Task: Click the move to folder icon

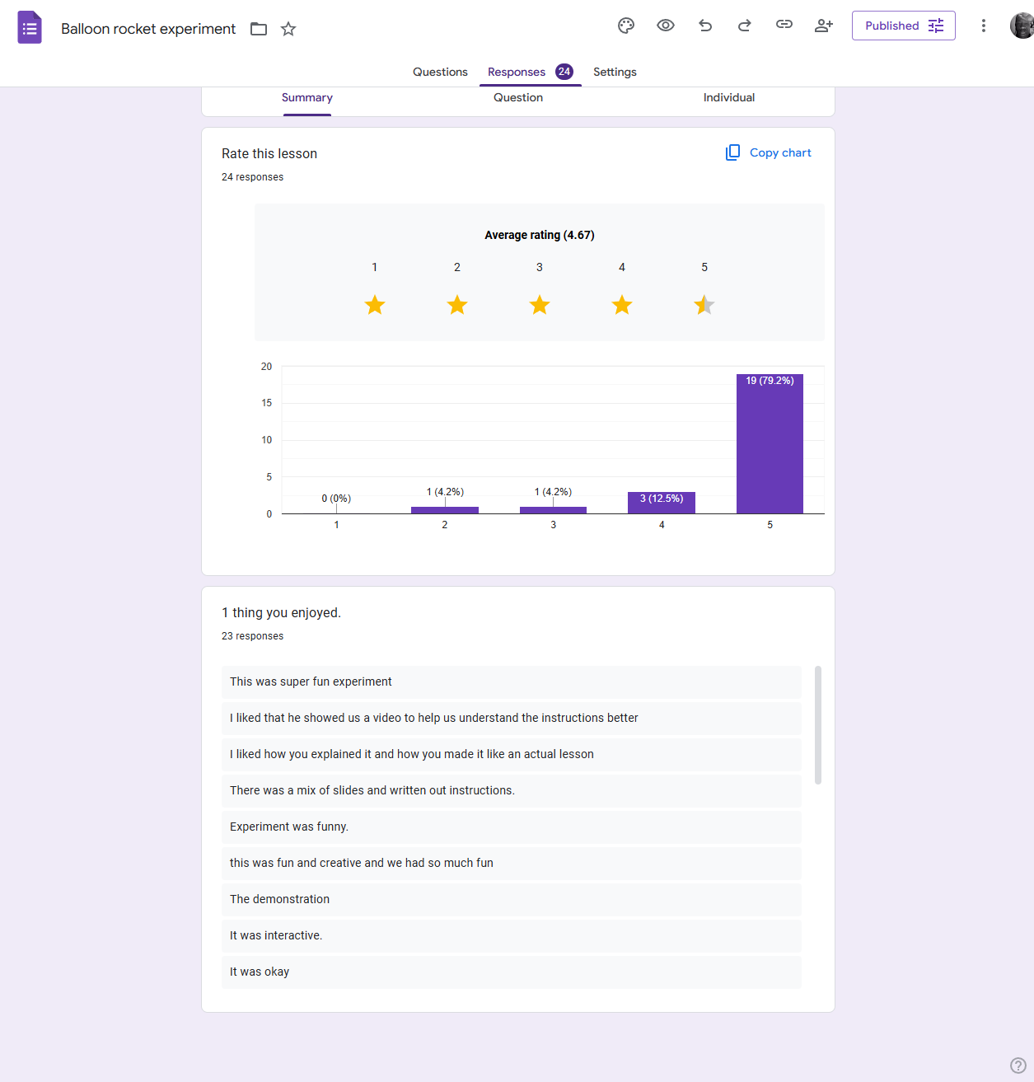Action: 259,29
